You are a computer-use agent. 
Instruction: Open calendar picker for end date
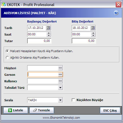tap(93, 28)
